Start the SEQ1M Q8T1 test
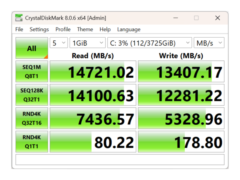 point(32,72)
